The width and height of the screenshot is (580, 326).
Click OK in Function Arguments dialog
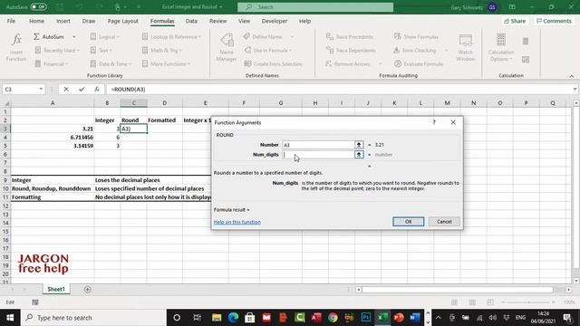tap(409, 221)
